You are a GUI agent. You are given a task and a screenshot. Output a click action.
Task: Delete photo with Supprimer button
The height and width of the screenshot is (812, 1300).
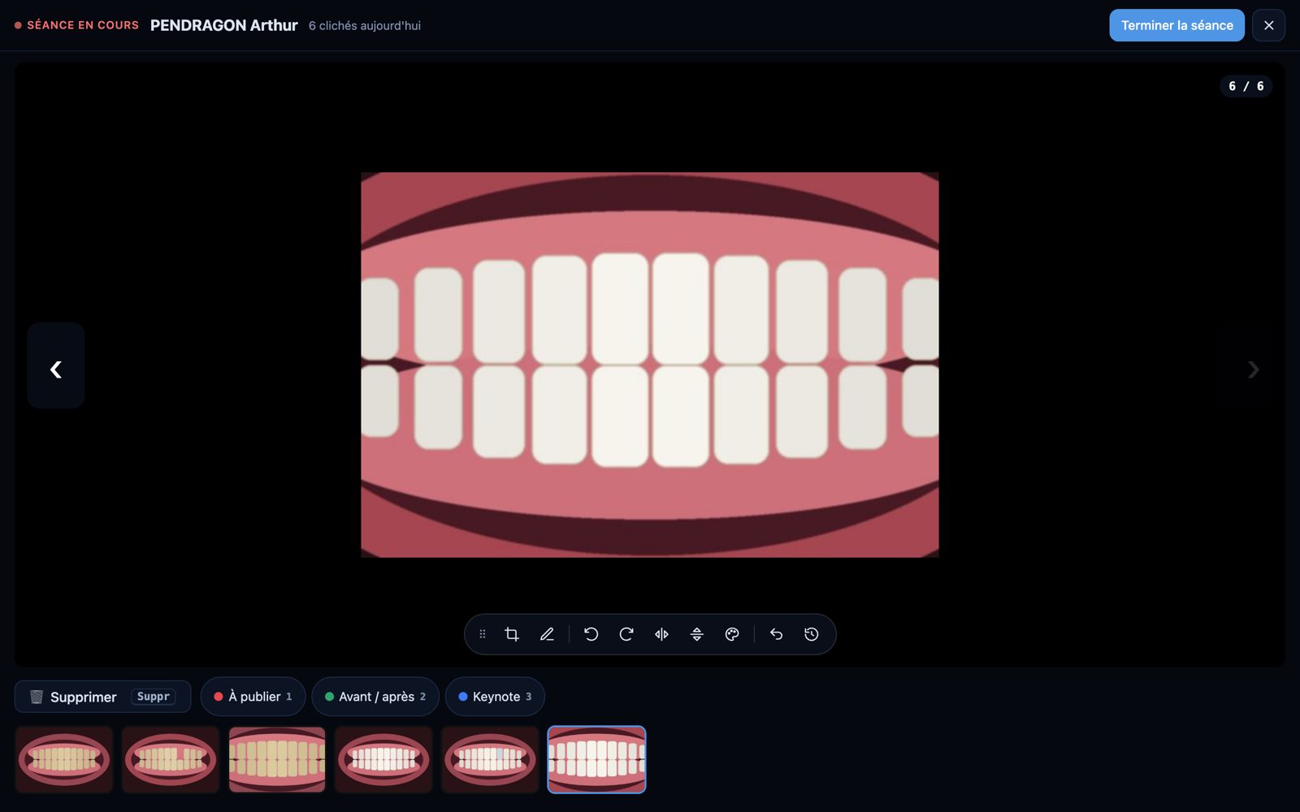point(102,697)
